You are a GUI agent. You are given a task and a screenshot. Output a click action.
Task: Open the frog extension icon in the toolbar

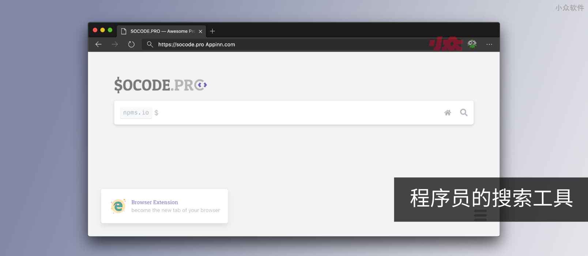point(472,44)
